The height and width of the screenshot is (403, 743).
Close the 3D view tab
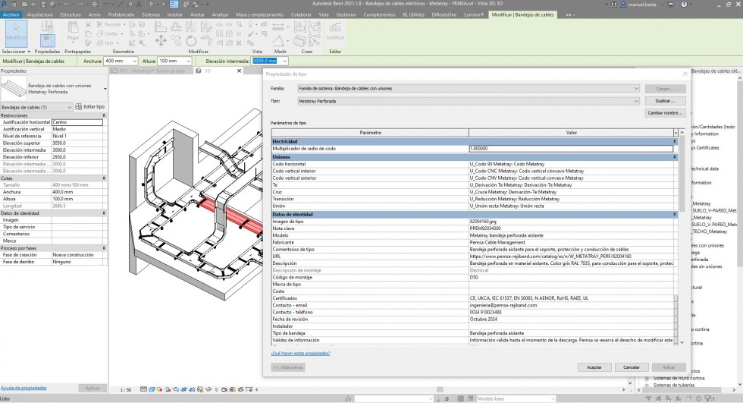pos(240,71)
